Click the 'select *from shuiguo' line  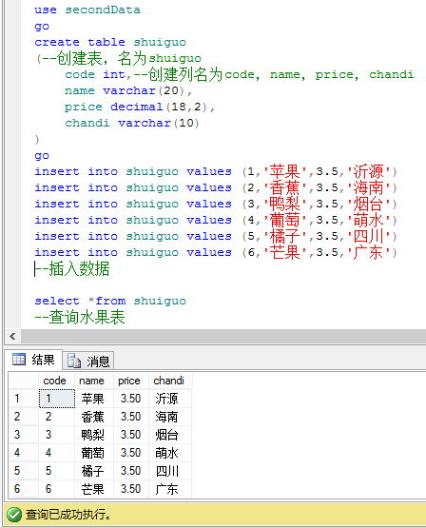[110, 301]
